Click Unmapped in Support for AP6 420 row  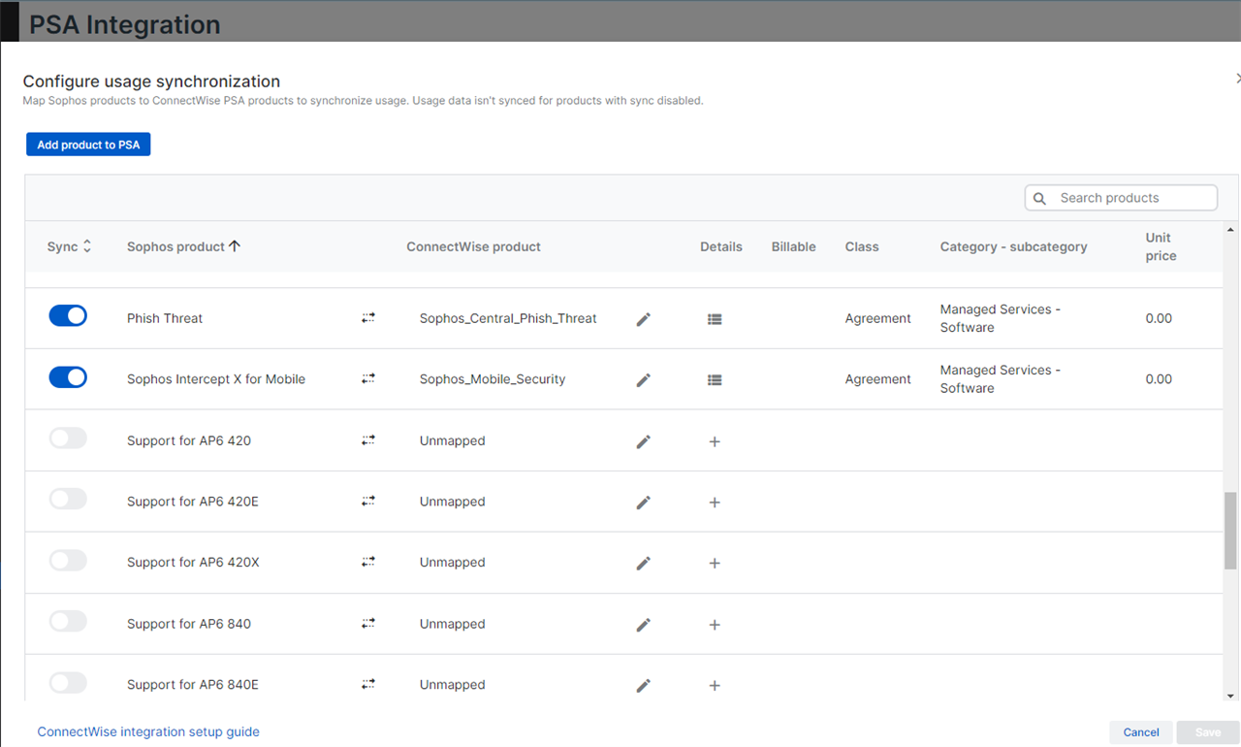[453, 440]
